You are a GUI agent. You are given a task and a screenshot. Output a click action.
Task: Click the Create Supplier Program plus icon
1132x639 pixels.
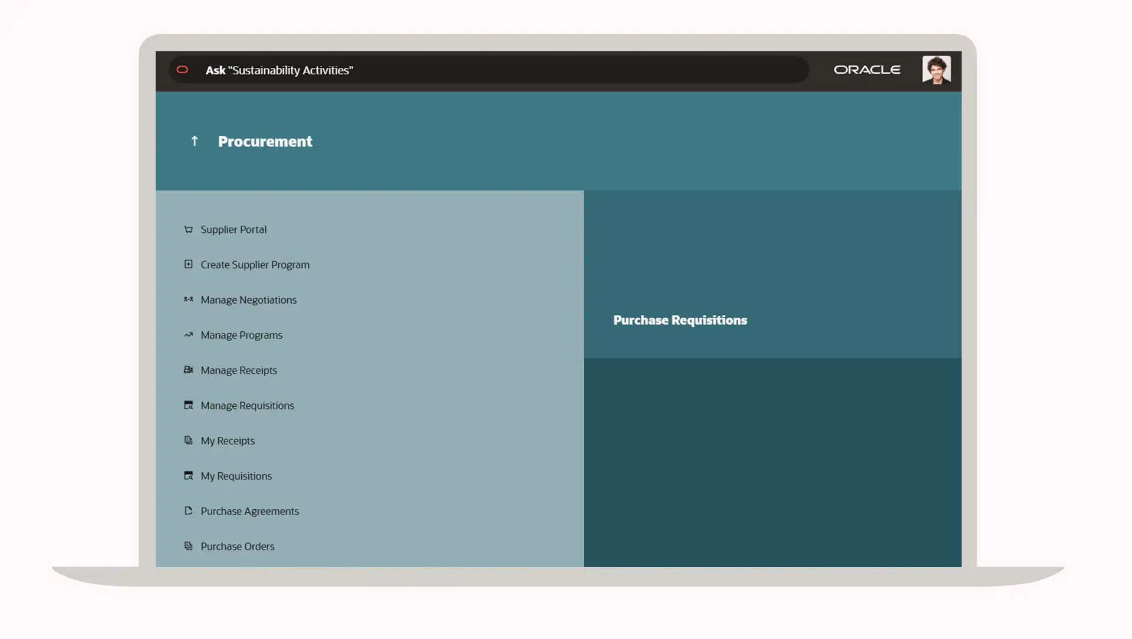tap(188, 264)
